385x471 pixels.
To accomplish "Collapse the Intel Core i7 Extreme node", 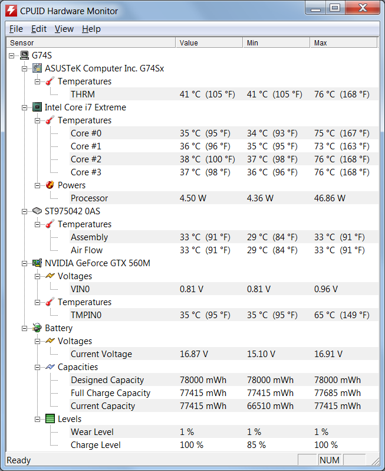I will click(x=25, y=107).
